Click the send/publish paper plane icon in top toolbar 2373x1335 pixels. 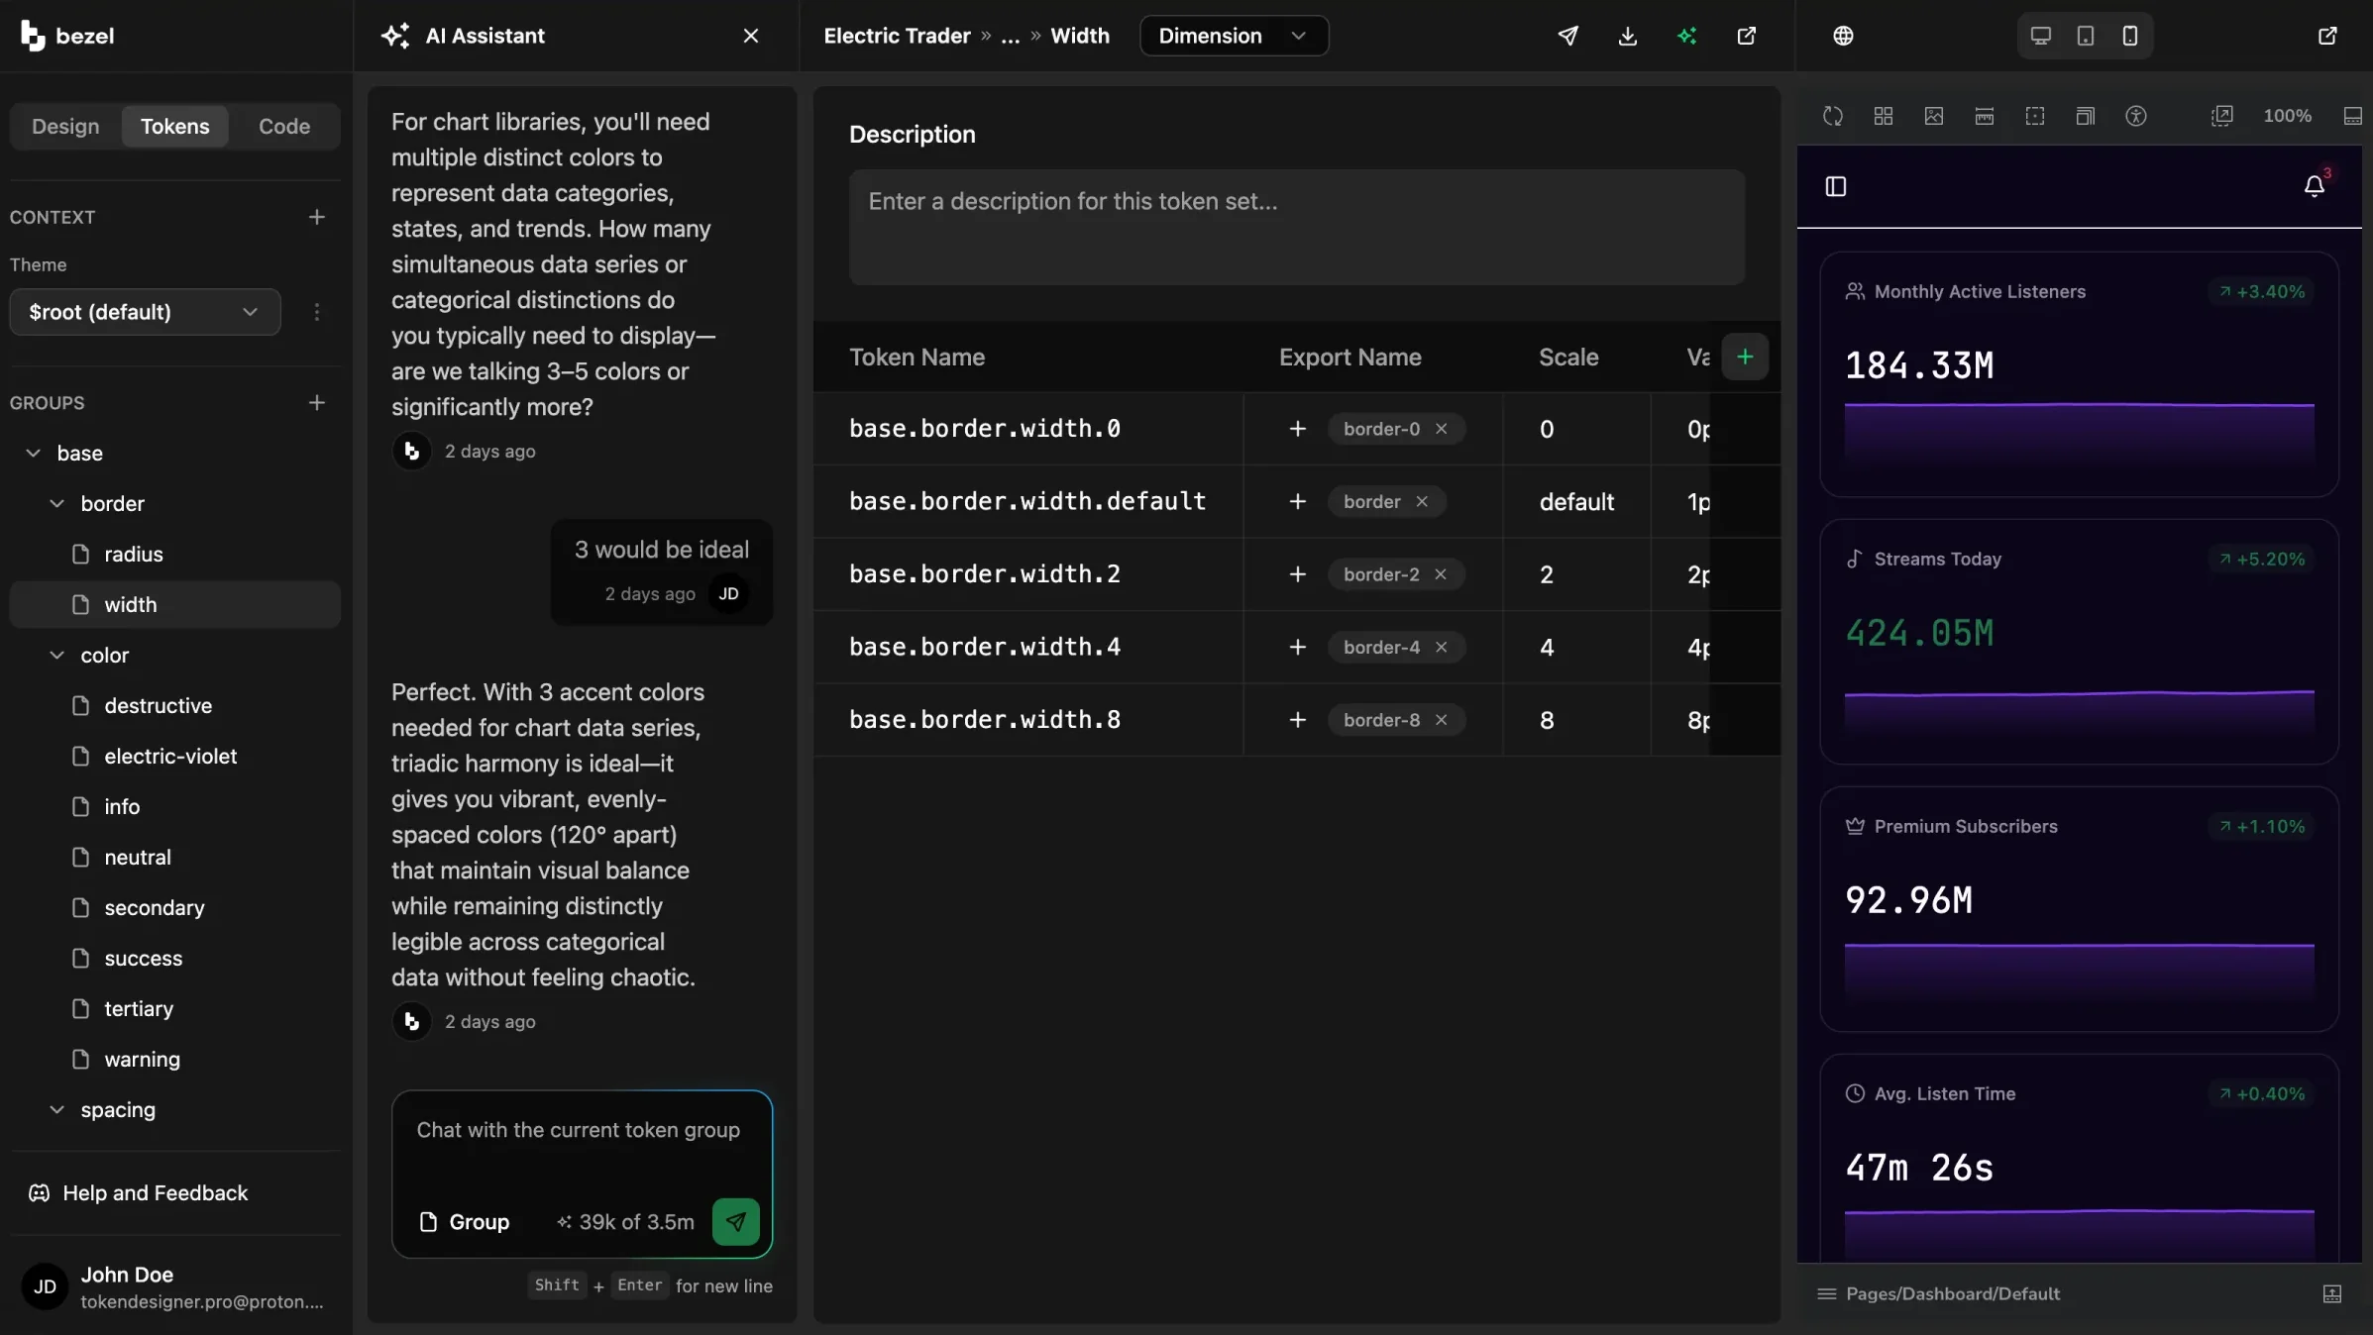pos(1567,36)
